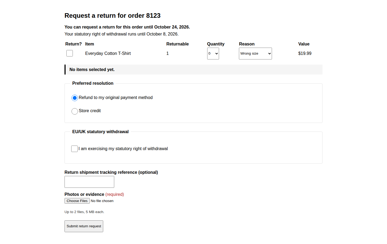Screen dimensions: 387x244
Task: Click the 'EU/UK statutory withdrawal' legend
Action: point(101,132)
